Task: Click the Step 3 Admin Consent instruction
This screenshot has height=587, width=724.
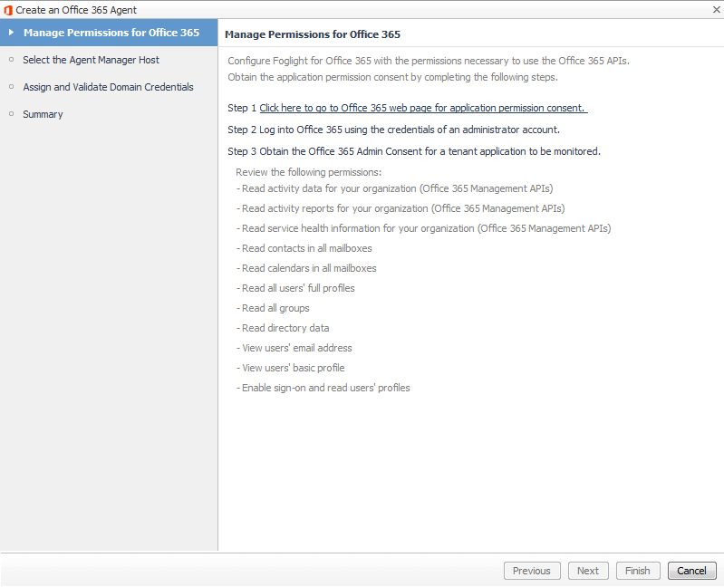Action: pos(414,151)
